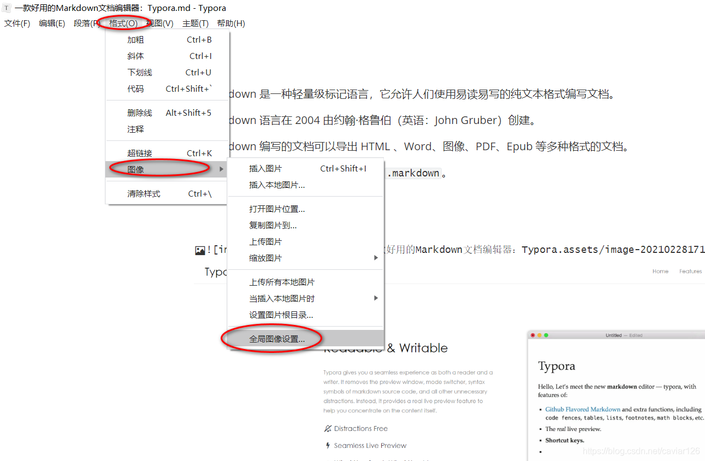Click the 'Typora' heading in Untitled window
The height and width of the screenshot is (461, 705).
click(556, 367)
